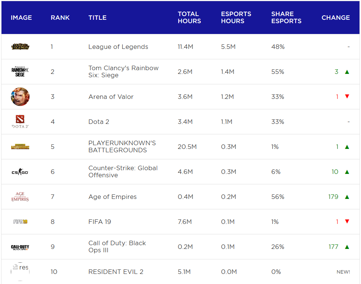The width and height of the screenshot is (361, 284).
Task: Click the Call of Duty logo
Action: [20, 247]
